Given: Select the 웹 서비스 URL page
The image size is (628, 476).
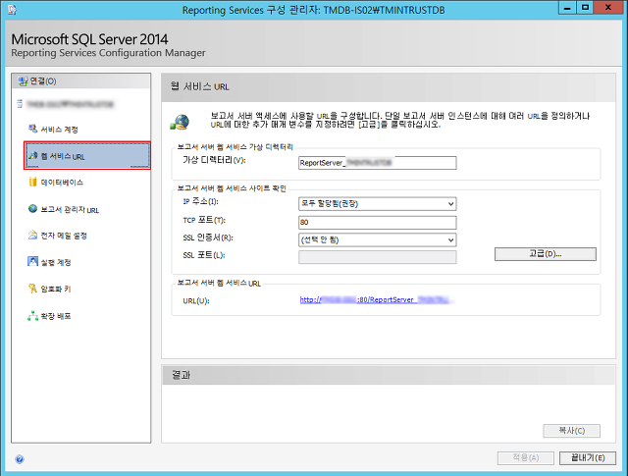Looking at the screenshot, I should pos(87,155).
